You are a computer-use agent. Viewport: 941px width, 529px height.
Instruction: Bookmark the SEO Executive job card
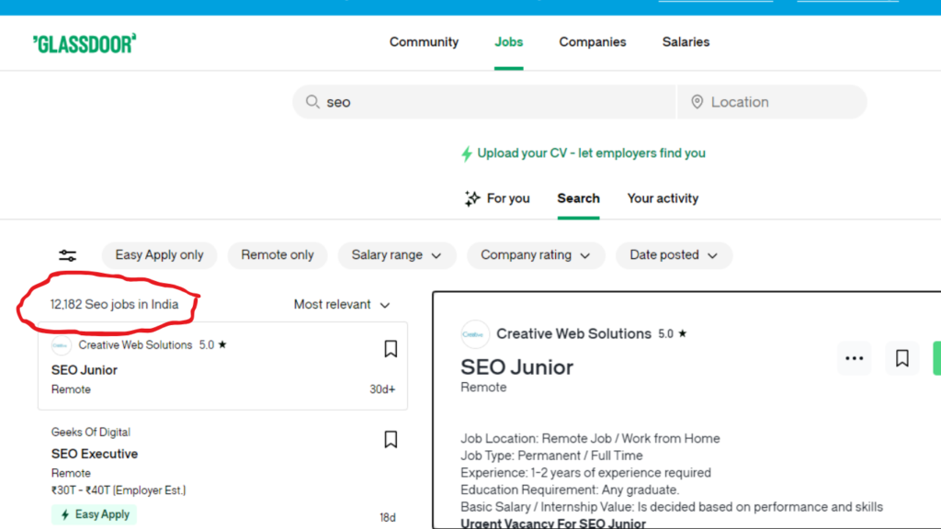click(391, 439)
